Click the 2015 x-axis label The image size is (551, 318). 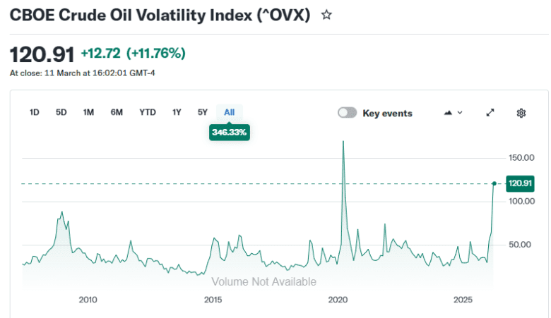pyautogui.click(x=213, y=300)
